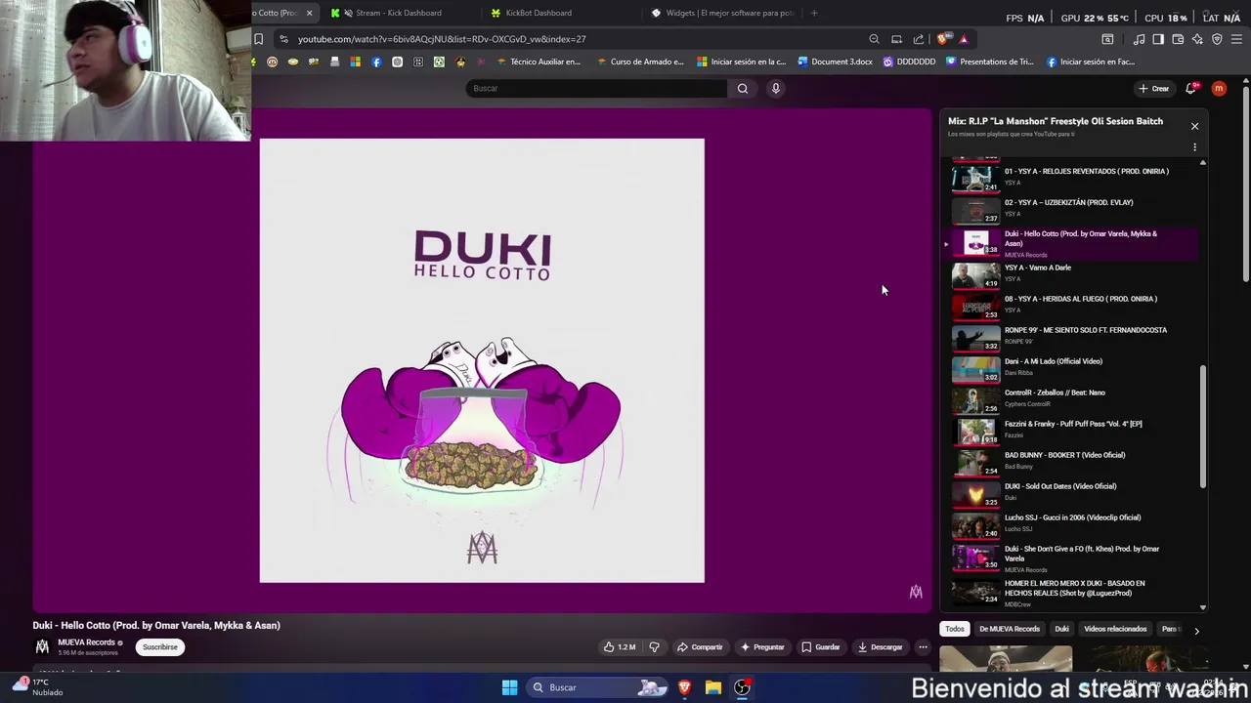The image size is (1251, 703).
Task: Open Brave browser from taskbar
Action: pyautogui.click(x=684, y=687)
